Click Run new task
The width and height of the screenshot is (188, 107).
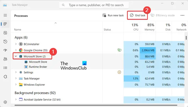[x=113, y=16]
